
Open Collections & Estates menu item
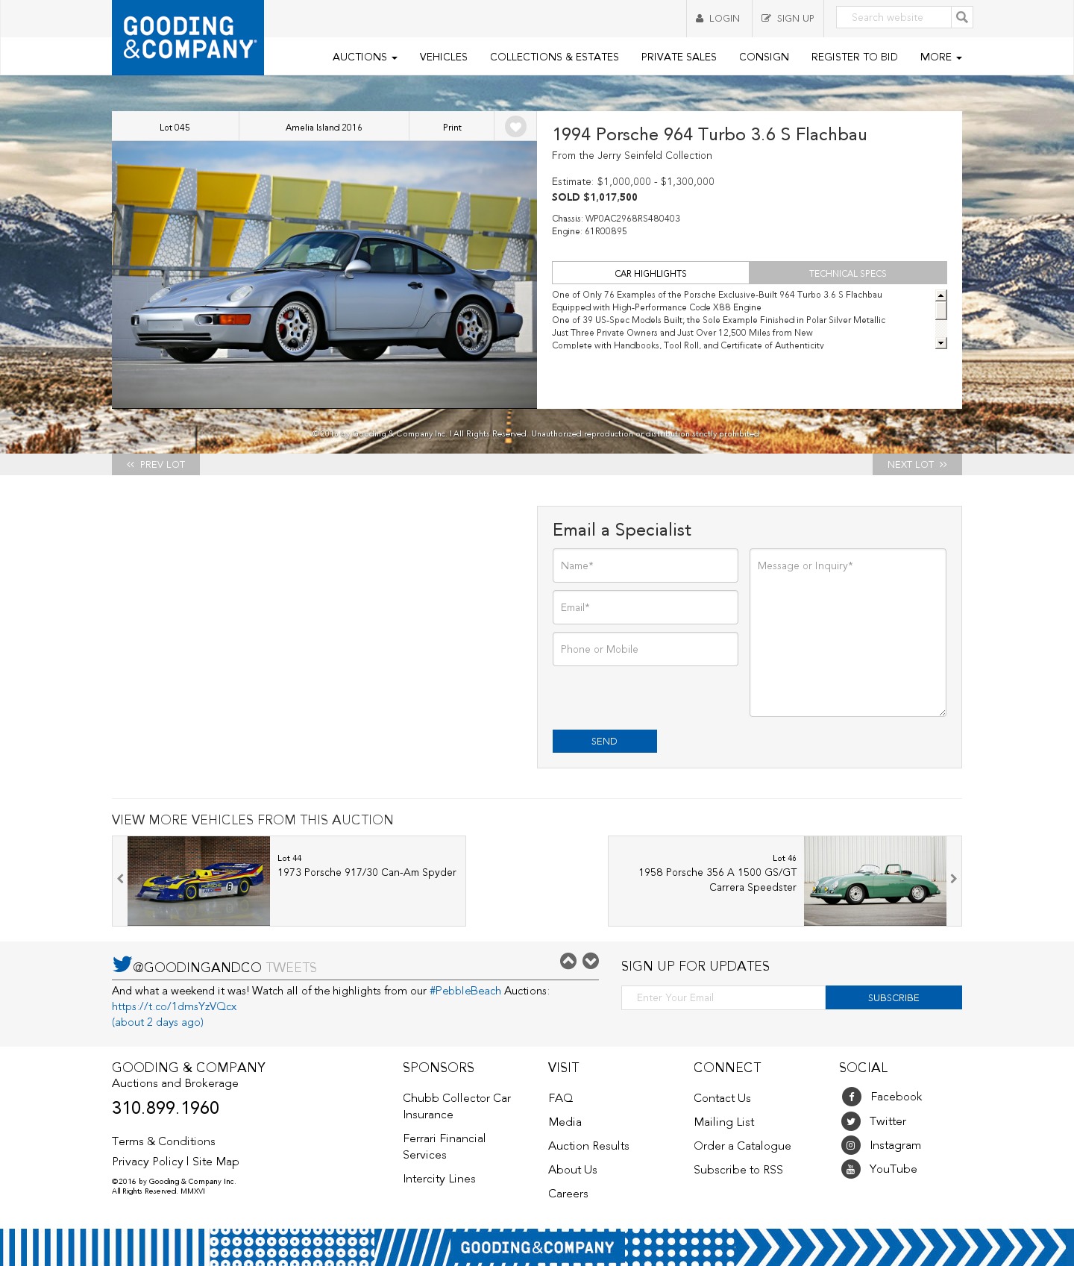[554, 57]
